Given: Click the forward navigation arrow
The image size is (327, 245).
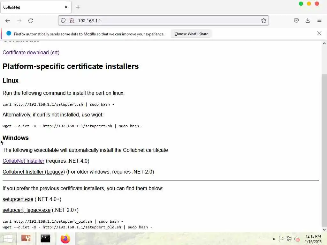Looking at the screenshot, I should click(19, 21).
